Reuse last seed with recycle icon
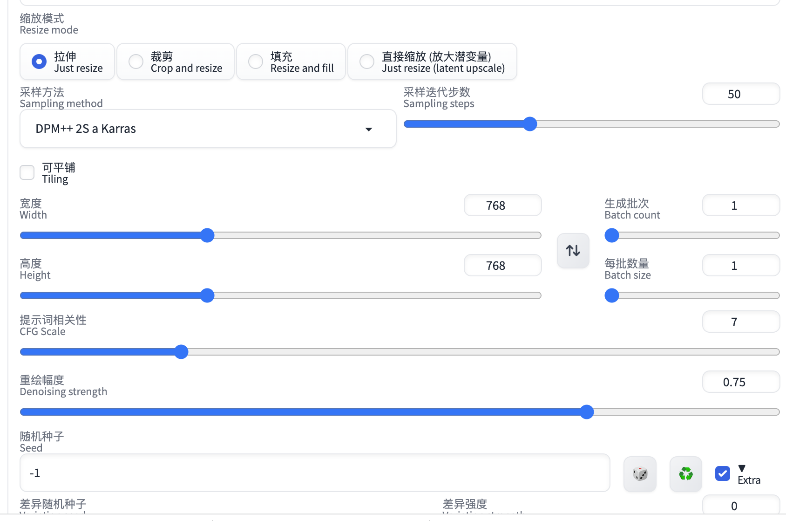Image resolution: width=786 pixels, height=521 pixels. tap(686, 474)
